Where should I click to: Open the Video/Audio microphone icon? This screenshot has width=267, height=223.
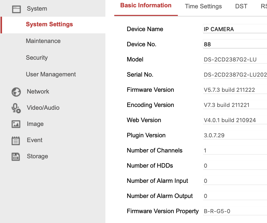16,108
